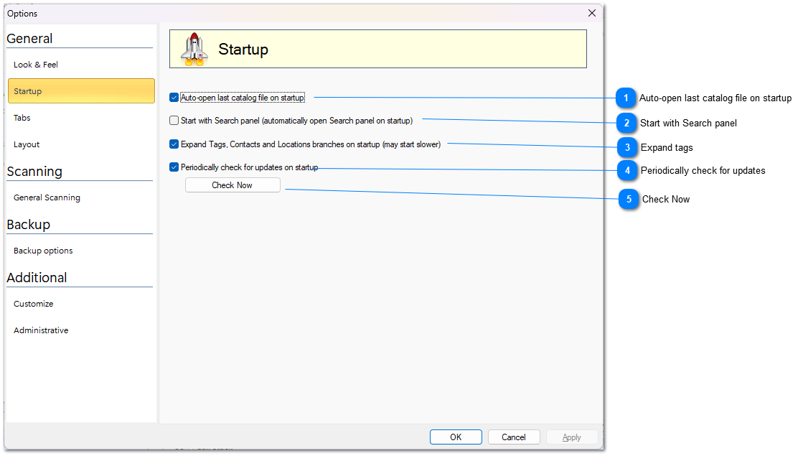Show General Scanning options
Screen dimensions: 803x456
tap(47, 197)
